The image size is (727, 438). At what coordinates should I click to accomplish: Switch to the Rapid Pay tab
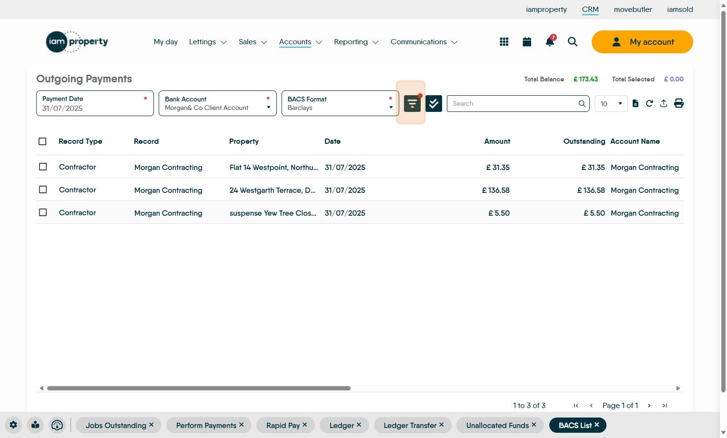pyautogui.click(x=283, y=425)
